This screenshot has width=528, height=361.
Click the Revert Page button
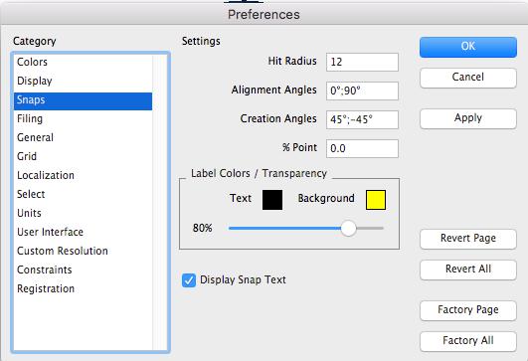point(468,239)
